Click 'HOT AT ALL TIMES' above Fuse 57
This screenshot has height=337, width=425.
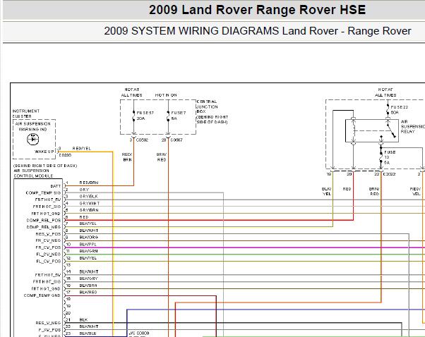tap(132, 92)
